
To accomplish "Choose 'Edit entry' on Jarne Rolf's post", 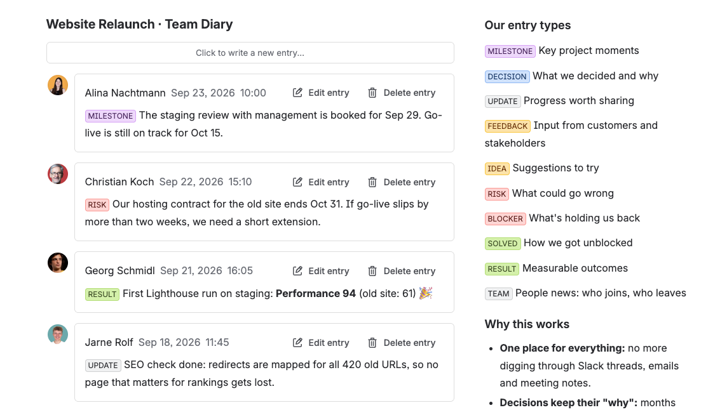I will pos(322,343).
